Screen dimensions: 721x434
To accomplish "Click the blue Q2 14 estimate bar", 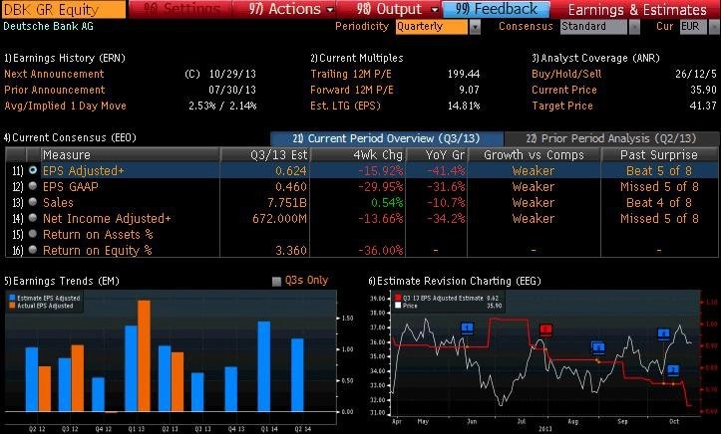I will pyautogui.click(x=297, y=375).
